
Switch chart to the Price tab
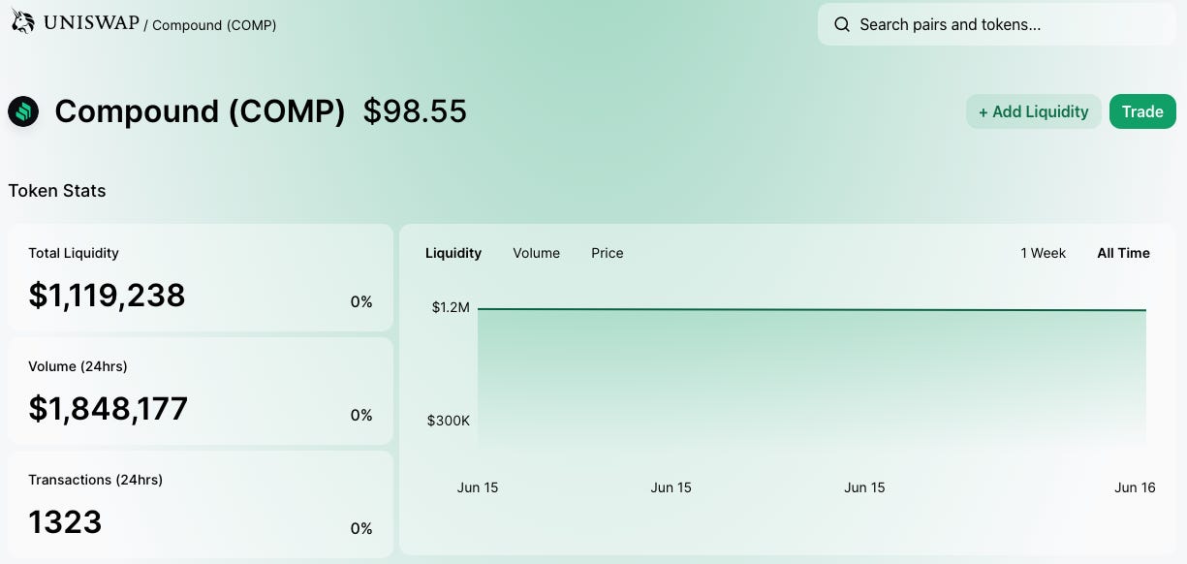608,253
